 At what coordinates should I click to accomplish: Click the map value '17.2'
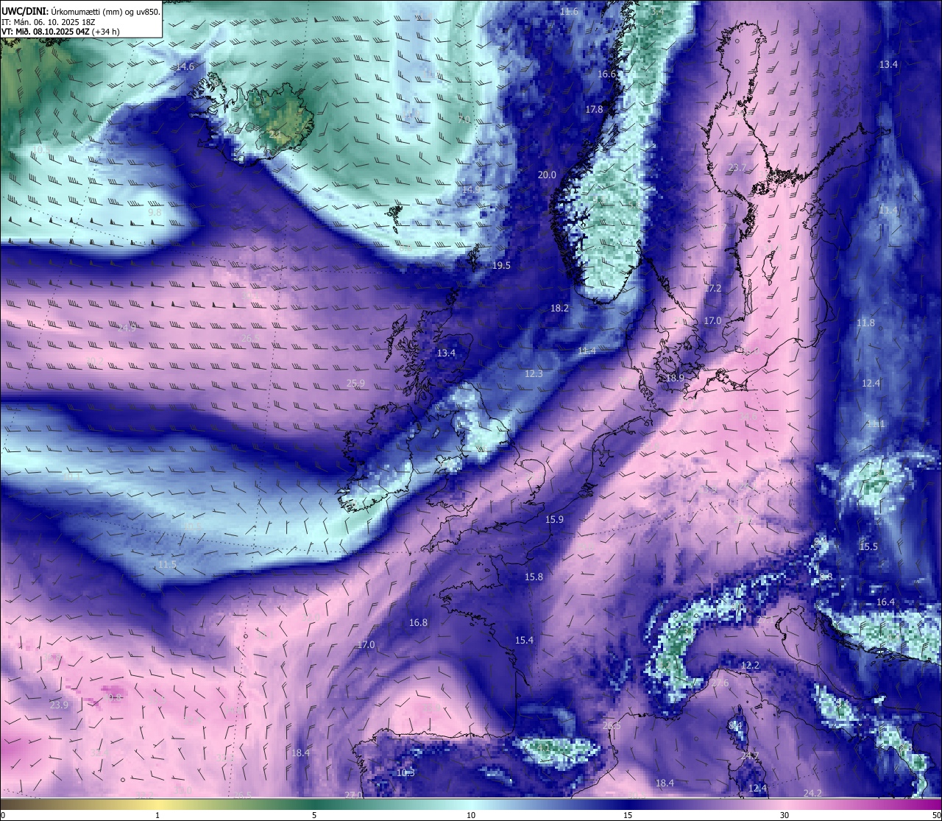(713, 289)
